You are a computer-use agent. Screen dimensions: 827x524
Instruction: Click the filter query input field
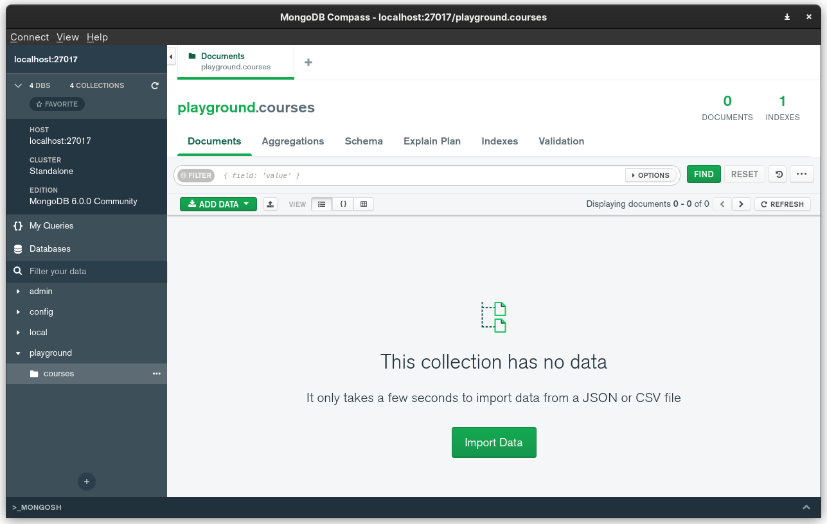(418, 175)
